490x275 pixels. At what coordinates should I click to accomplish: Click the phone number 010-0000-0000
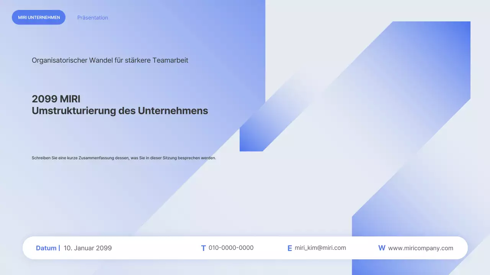click(231, 247)
